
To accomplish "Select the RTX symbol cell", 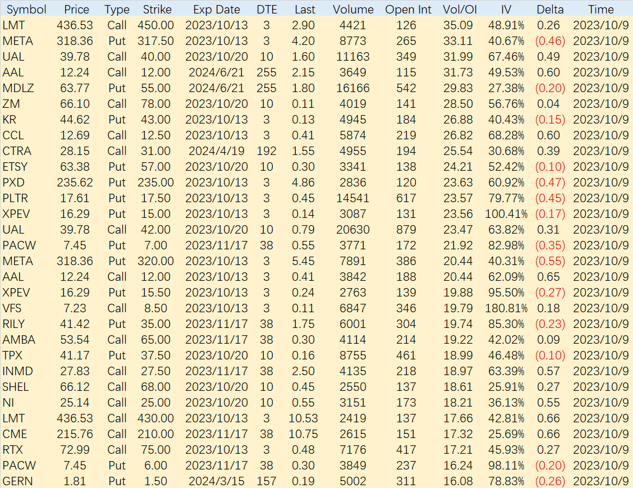I will 12,450.
